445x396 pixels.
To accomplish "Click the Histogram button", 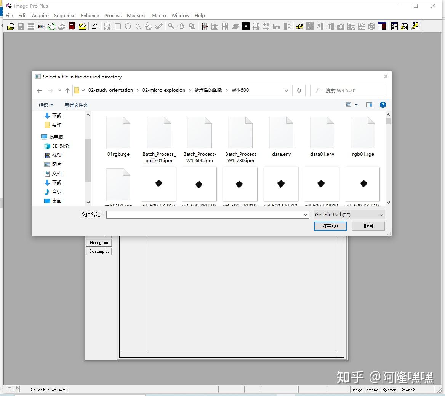I will point(99,242).
